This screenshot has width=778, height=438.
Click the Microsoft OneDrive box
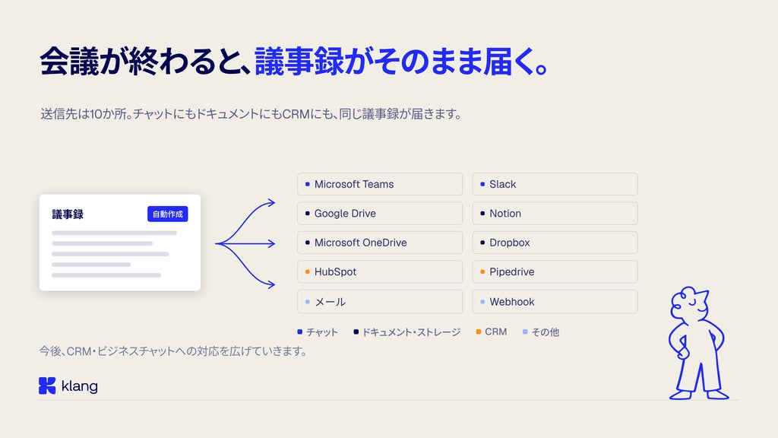(x=380, y=243)
